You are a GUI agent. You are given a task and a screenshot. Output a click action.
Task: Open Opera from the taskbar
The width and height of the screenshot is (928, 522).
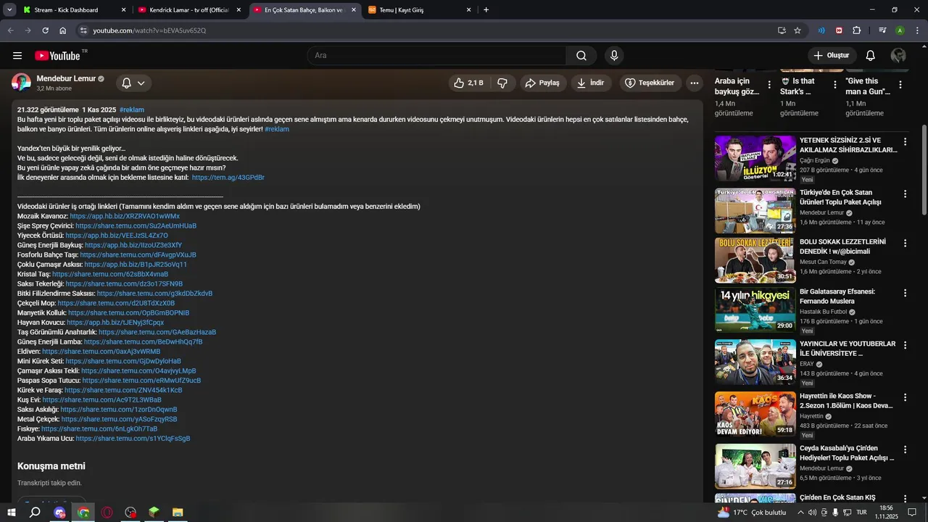click(107, 512)
